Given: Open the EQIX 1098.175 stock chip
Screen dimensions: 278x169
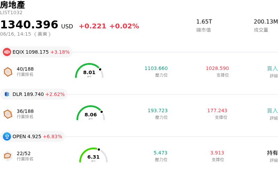Looking at the screenshot, I should pos(36,52).
